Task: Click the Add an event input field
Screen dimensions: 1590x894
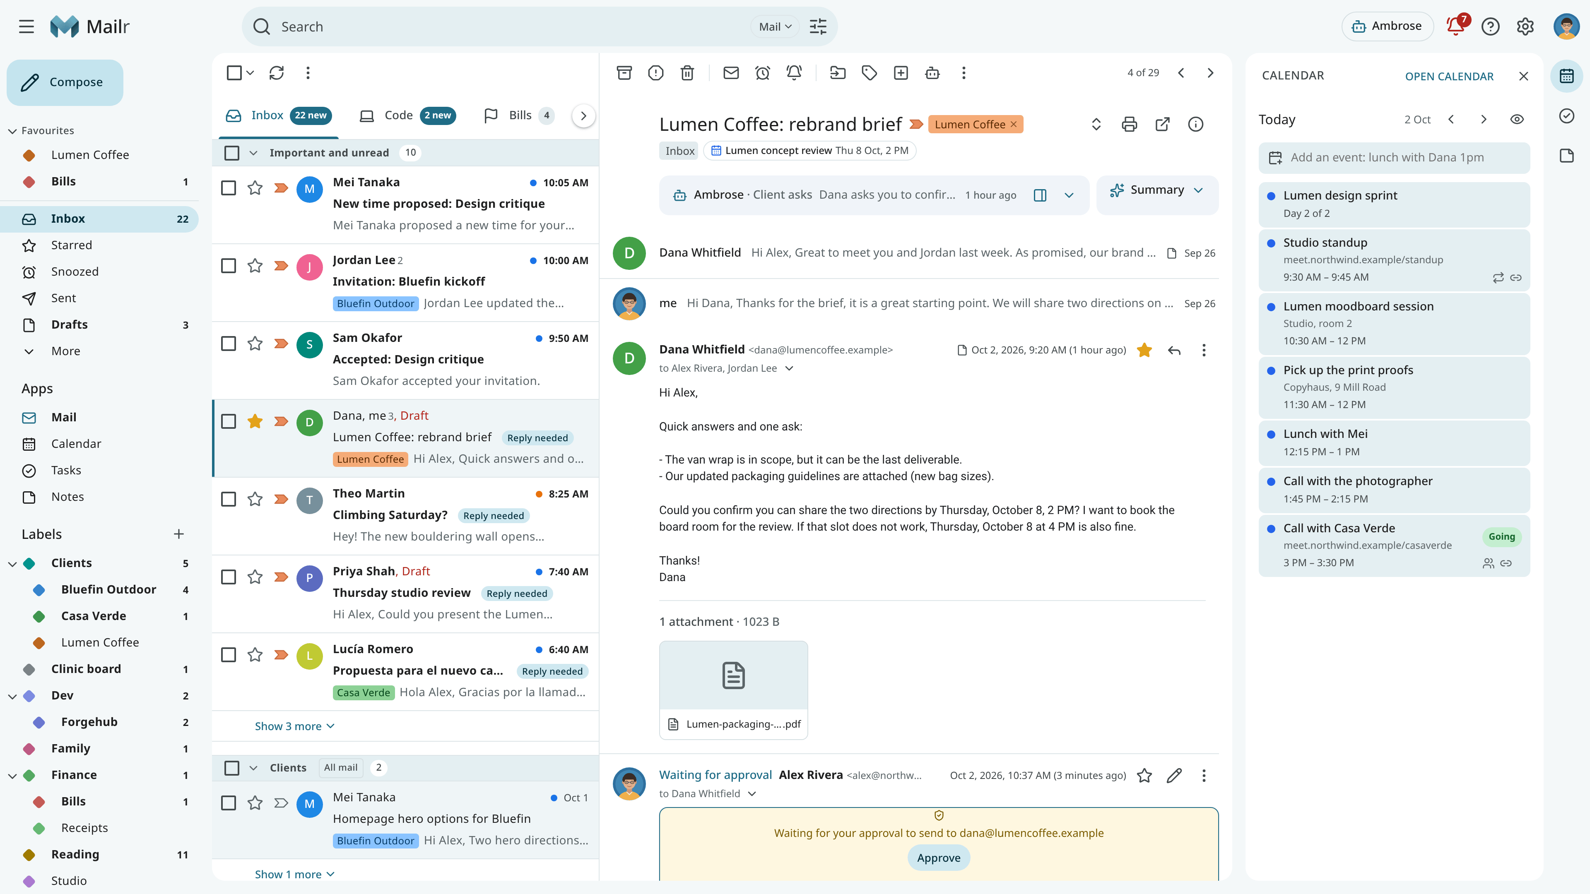Action: click(x=1394, y=157)
